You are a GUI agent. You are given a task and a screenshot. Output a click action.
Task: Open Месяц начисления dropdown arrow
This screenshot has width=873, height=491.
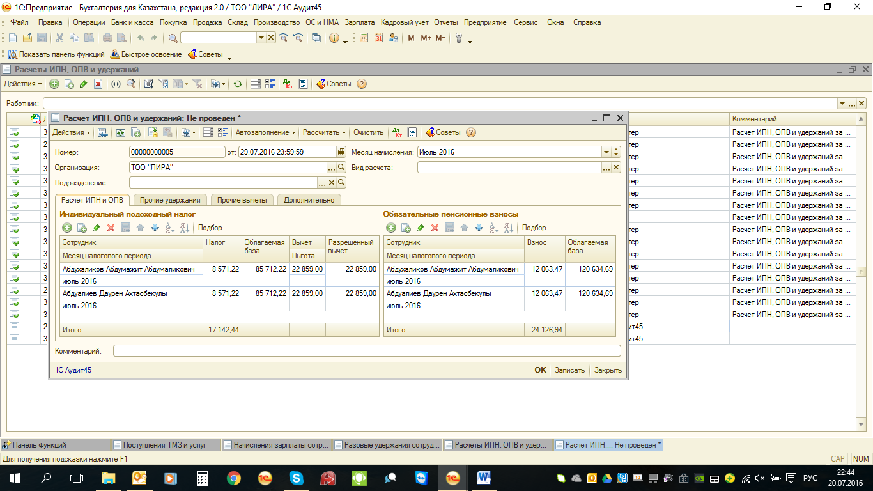[x=606, y=152]
